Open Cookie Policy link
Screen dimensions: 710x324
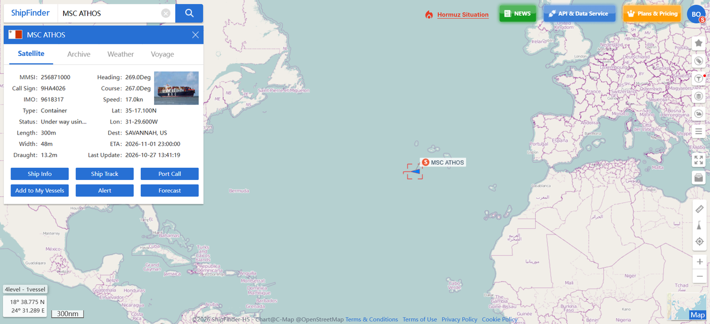click(500, 320)
